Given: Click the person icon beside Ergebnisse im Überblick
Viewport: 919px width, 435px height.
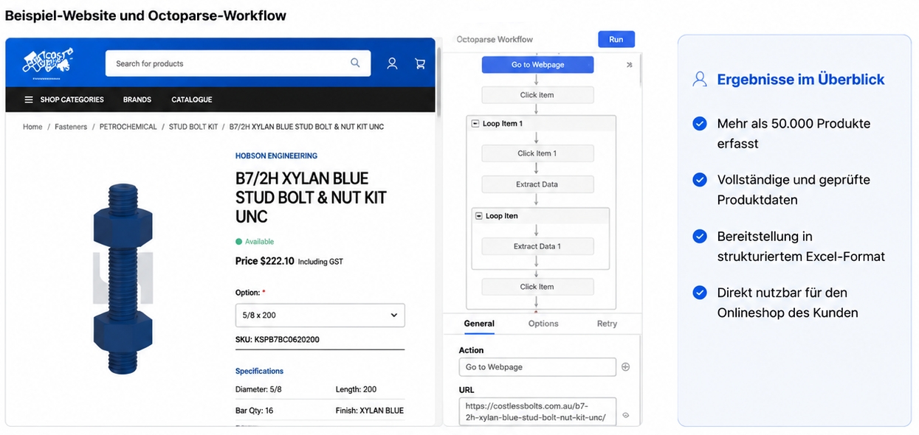Looking at the screenshot, I should pos(700,79).
